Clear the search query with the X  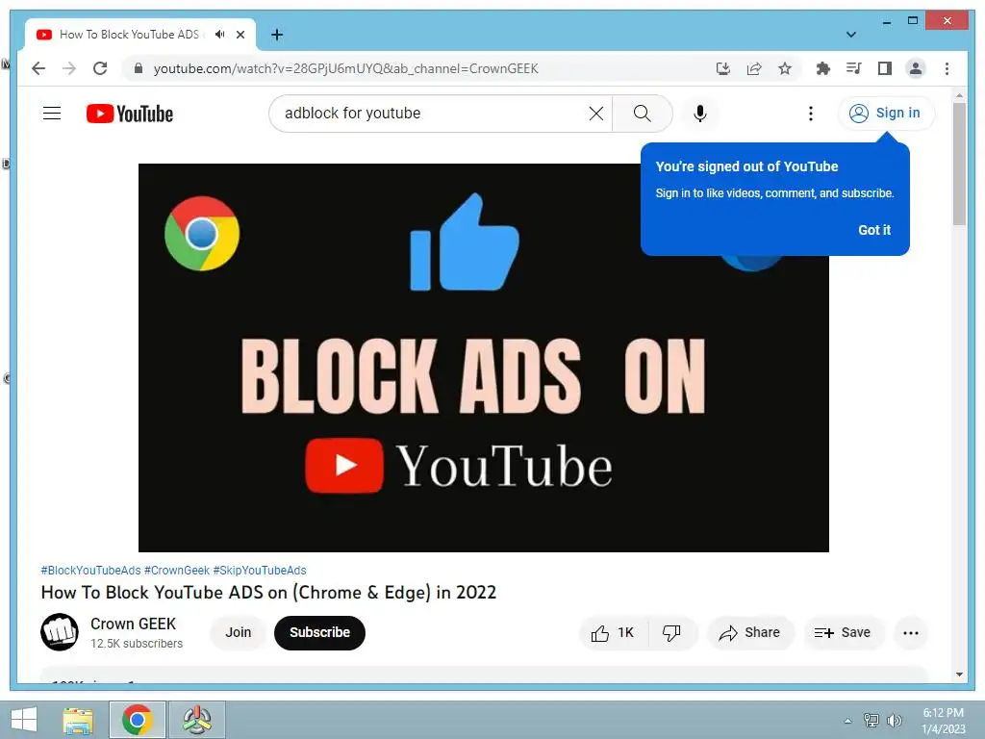click(596, 114)
